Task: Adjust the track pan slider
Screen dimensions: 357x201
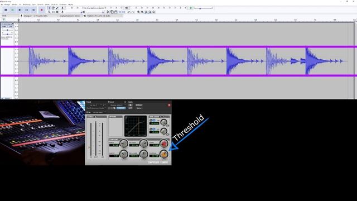Action: (x=7, y=34)
